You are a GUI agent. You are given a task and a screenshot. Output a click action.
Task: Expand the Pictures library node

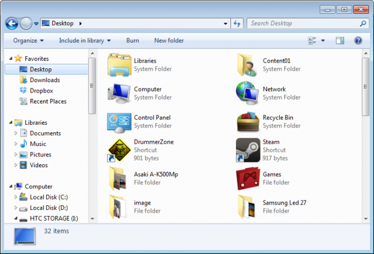click(16, 155)
